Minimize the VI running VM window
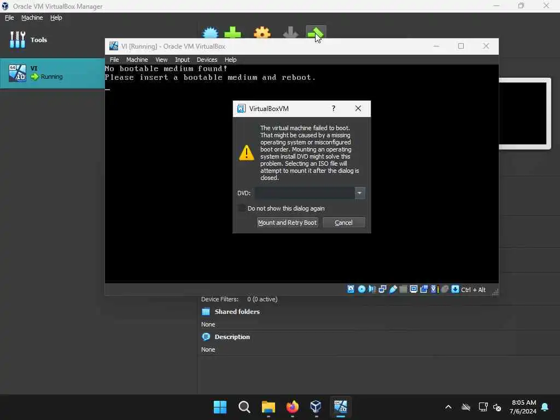The height and width of the screenshot is (420, 560). pyautogui.click(x=436, y=46)
